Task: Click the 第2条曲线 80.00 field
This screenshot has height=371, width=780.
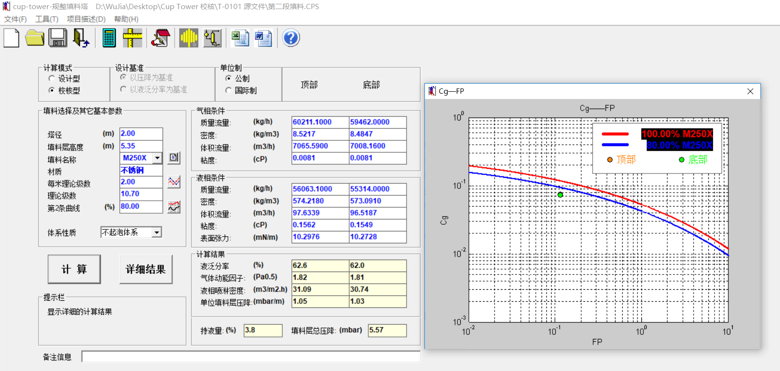Action: click(x=141, y=207)
